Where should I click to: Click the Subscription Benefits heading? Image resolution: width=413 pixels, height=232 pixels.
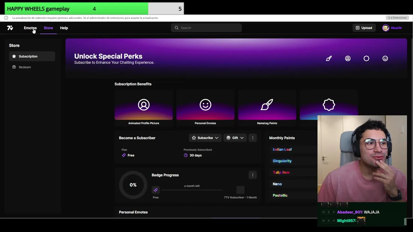133,84
